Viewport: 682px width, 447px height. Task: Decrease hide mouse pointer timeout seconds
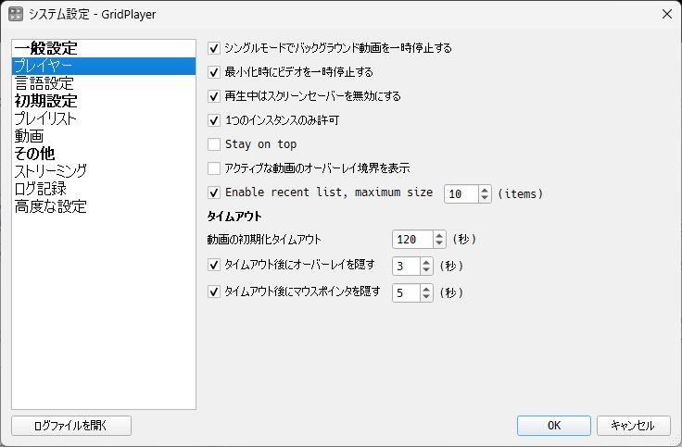[426, 297]
